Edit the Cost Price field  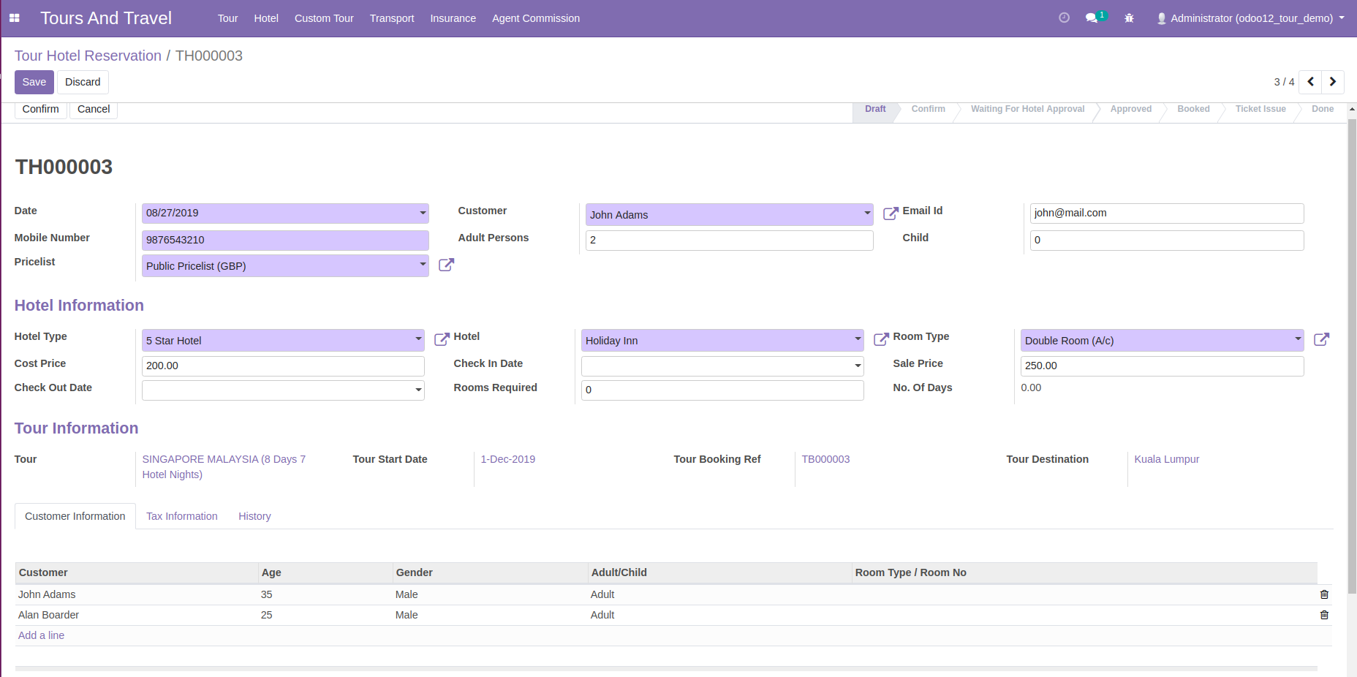[x=283, y=366]
